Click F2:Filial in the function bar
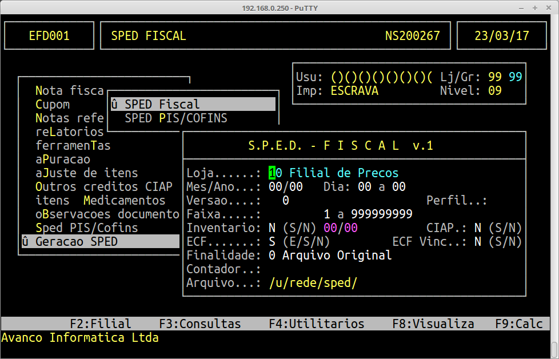Image resolution: width=559 pixels, height=359 pixels. tap(101, 324)
